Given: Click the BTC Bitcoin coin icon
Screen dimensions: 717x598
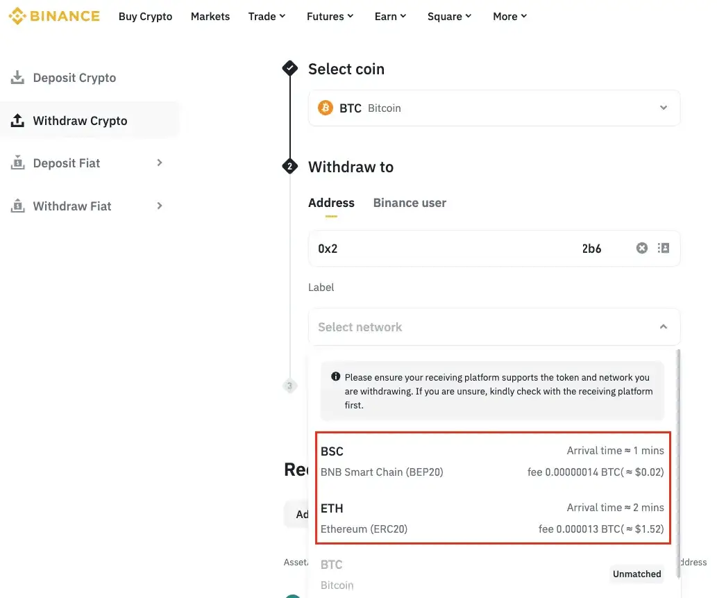Looking at the screenshot, I should click(x=326, y=108).
